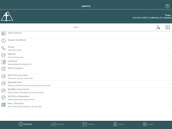This screenshot has height=129, width=172.
Task: Expand the BVCS Bus Information row chevron
Action: tap(169, 98)
